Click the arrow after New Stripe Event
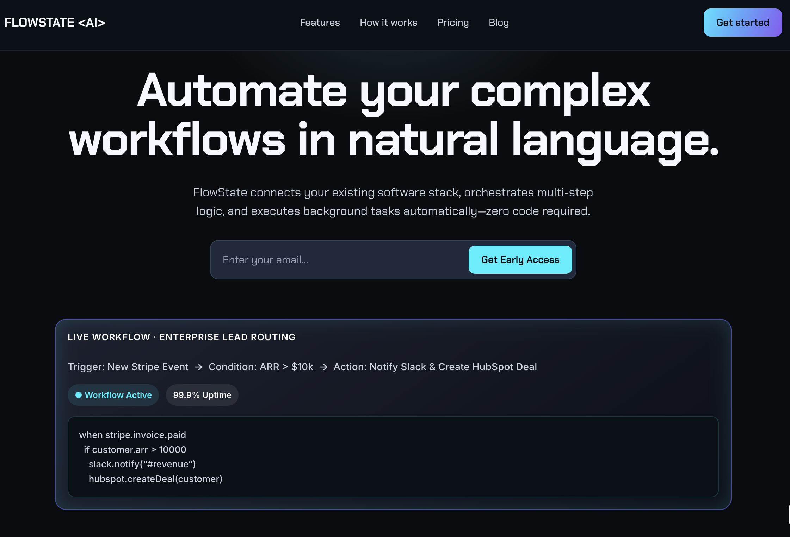 199,367
